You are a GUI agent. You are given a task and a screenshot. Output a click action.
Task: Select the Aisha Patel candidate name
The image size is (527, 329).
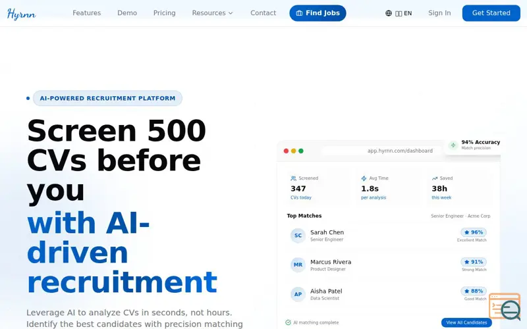click(x=326, y=291)
